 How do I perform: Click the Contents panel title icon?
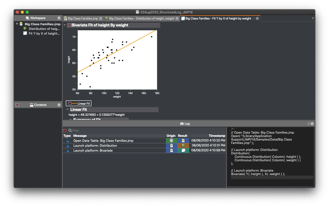click(32, 105)
